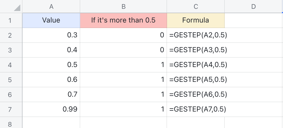Screen dimensions: 283x128
Task: Click the select-all corner triangle
Action: 17,8
